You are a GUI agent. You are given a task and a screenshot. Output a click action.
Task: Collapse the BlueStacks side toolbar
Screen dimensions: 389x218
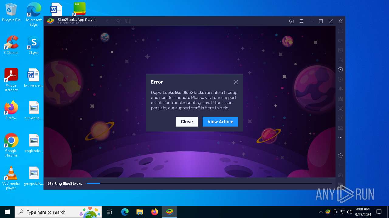tap(340, 21)
